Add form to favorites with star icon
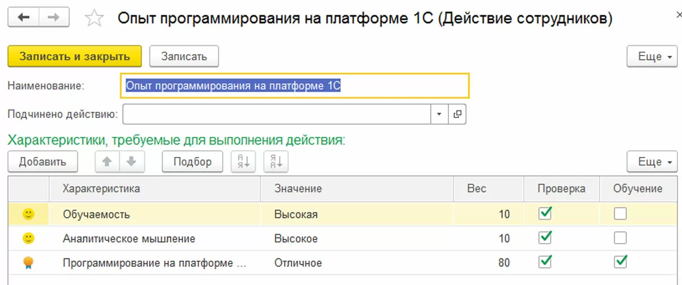Image resolution: width=682 pixels, height=285 pixels. [x=94, y=19]
